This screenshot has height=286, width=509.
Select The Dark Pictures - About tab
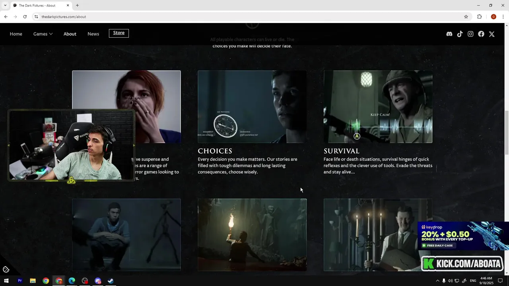41,6
